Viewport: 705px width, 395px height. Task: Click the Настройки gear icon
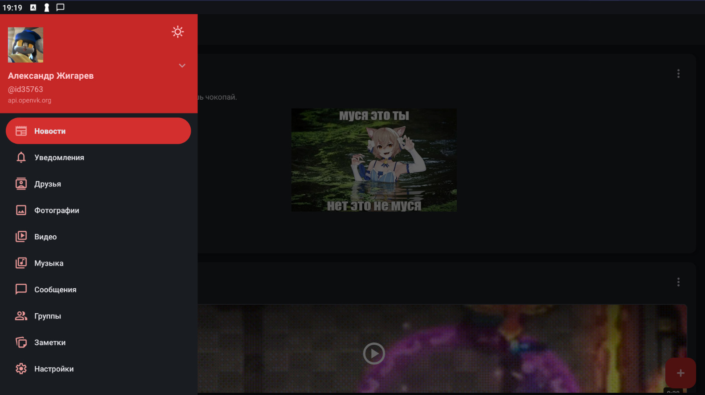pos(21,369)
